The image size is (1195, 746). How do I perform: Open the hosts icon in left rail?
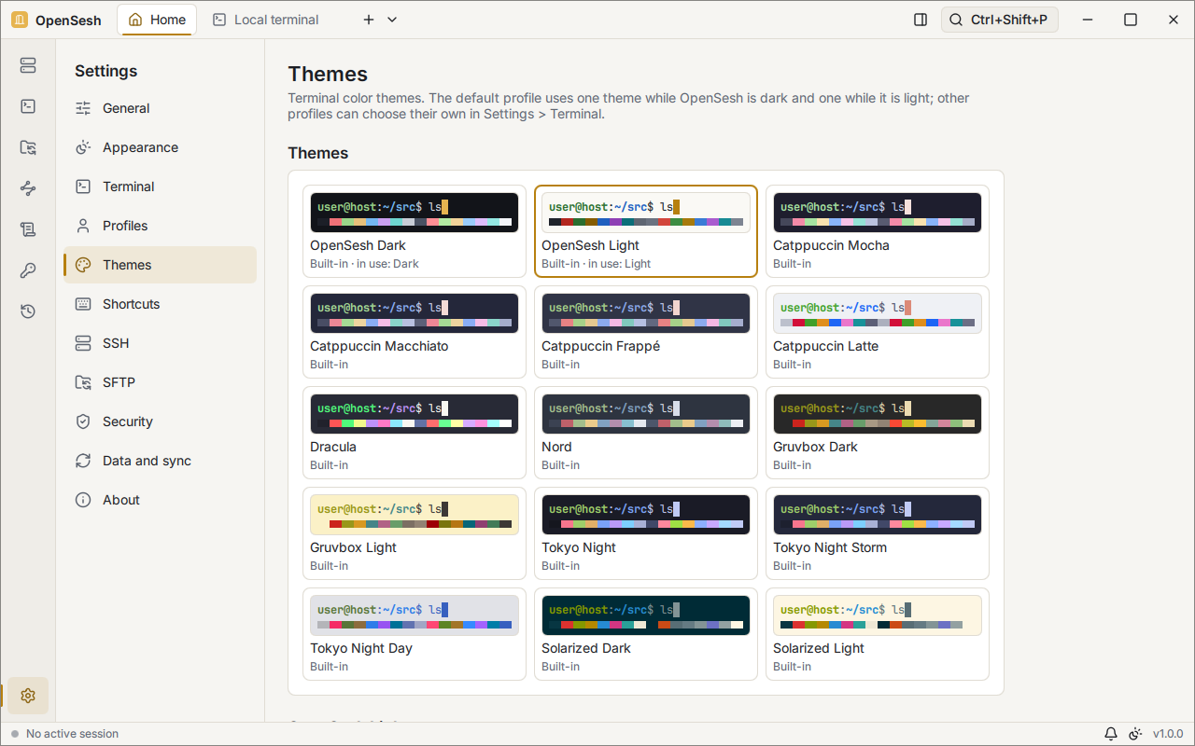(x=28, y=65)
